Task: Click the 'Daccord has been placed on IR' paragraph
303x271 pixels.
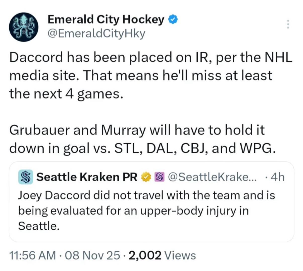Action: 151,58
